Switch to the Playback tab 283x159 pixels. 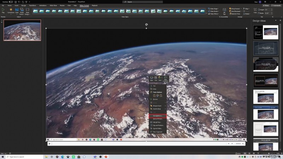tap(94, 6)
